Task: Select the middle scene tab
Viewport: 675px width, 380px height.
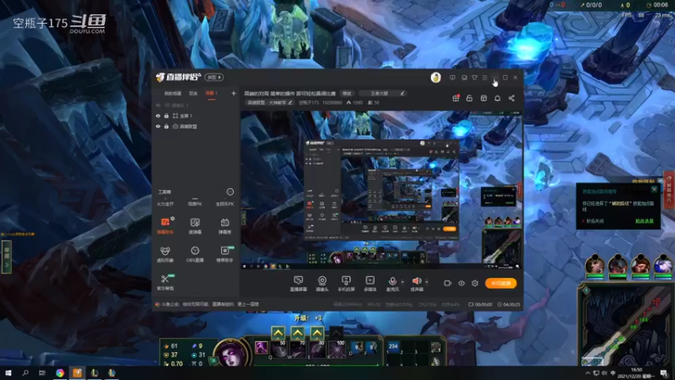Action: pyautogui.click(x=193, y=94)
